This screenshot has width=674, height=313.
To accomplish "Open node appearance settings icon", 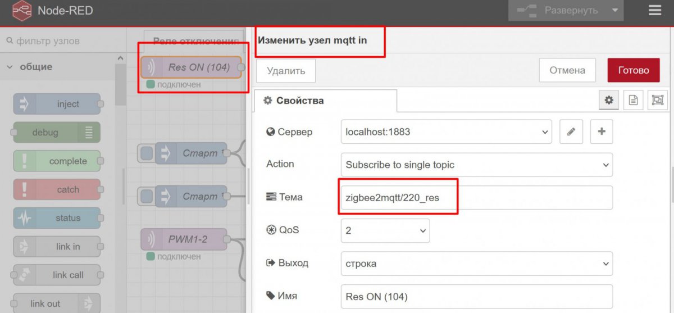I will (x=657, y=101).
